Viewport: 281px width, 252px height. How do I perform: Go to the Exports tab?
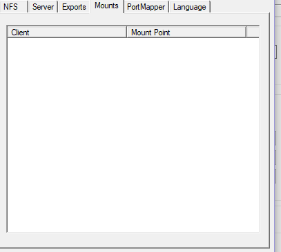74,7
